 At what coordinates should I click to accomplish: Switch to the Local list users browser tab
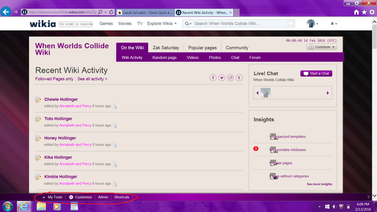145,12
